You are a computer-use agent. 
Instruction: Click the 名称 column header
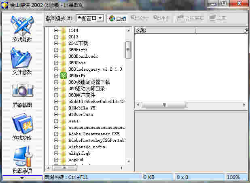pos(165,30)
